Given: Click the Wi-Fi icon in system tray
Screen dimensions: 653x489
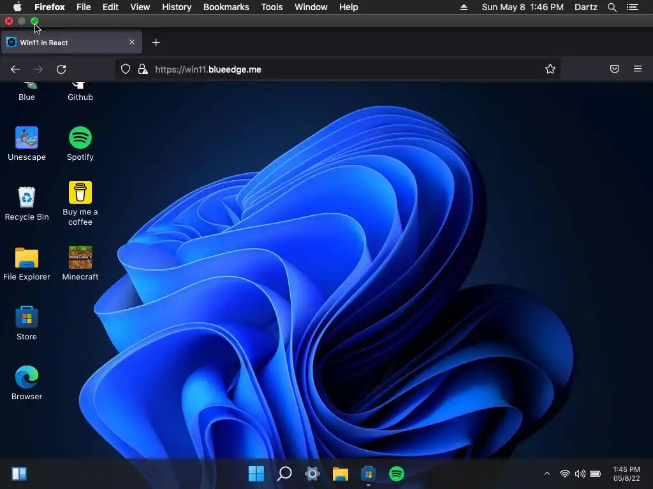Looking at the screenshot, I should coord(565,474).
